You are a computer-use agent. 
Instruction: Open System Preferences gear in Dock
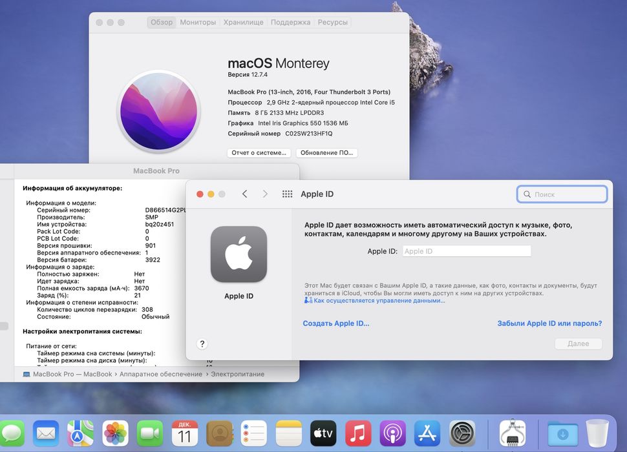(x=462, y=433)
